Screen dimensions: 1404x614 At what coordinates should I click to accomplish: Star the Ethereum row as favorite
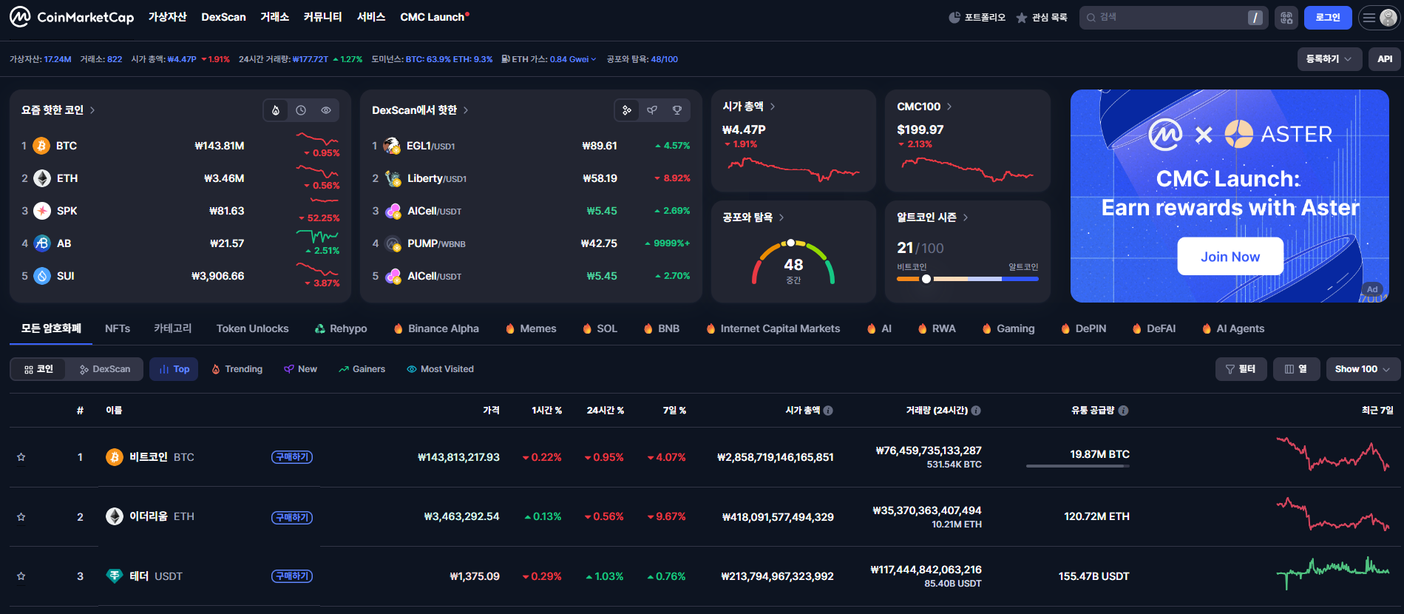[21, 516]
